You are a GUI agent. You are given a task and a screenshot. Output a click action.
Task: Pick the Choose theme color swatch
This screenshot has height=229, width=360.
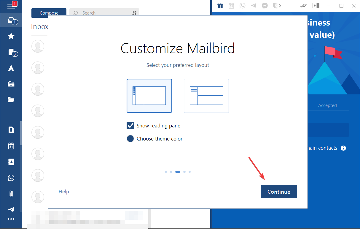click(130, 139)
